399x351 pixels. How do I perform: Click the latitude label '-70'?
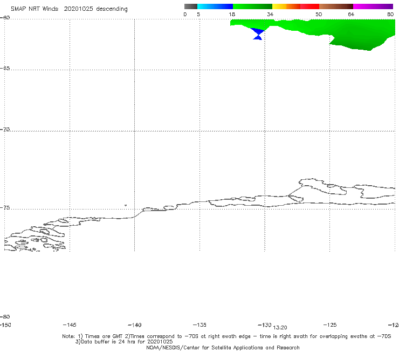(5, 130)
